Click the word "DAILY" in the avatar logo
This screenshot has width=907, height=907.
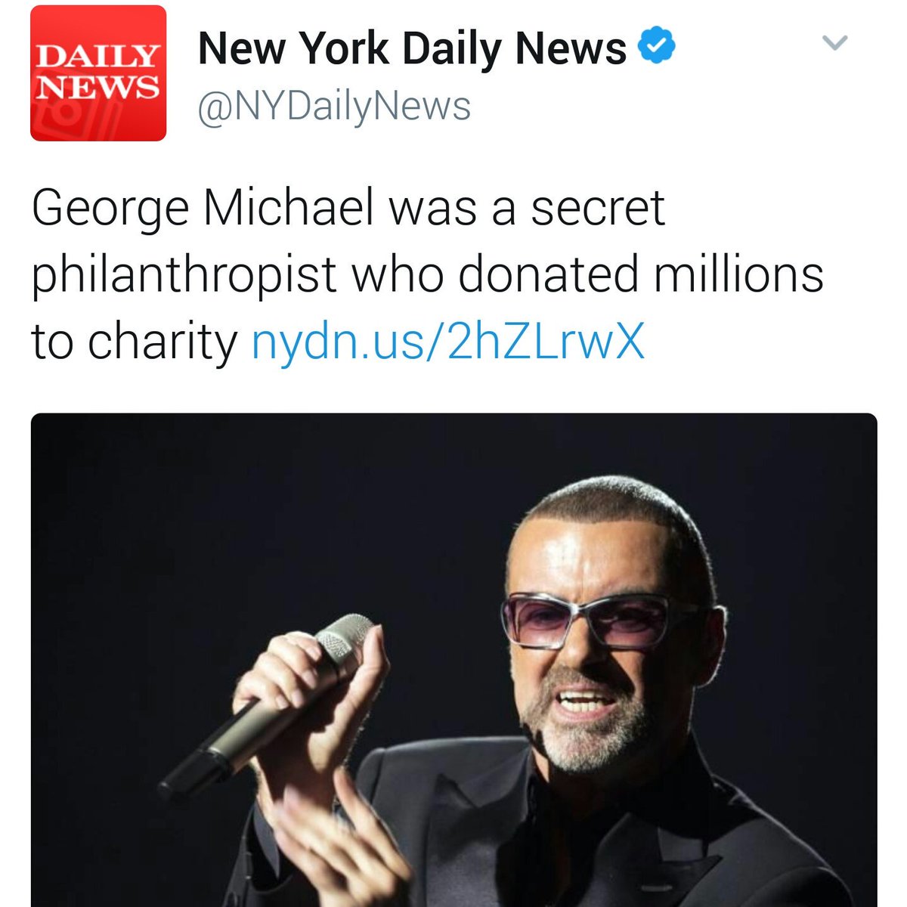[98, 57]
